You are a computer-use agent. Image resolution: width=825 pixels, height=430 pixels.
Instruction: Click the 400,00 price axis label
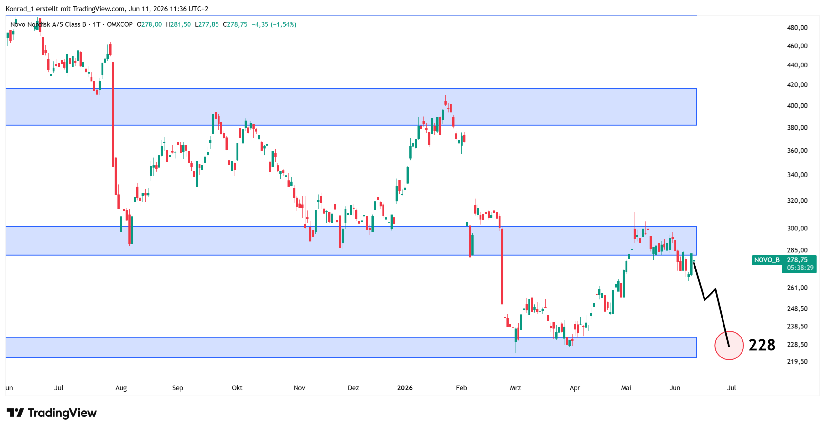(x=797, y=106)
